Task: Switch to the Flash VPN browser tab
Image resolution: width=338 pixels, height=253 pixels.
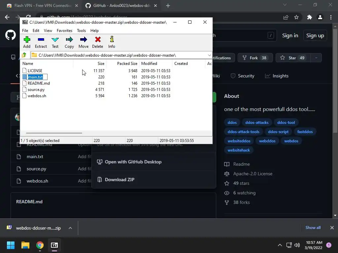Action: [x=43, y=6]
